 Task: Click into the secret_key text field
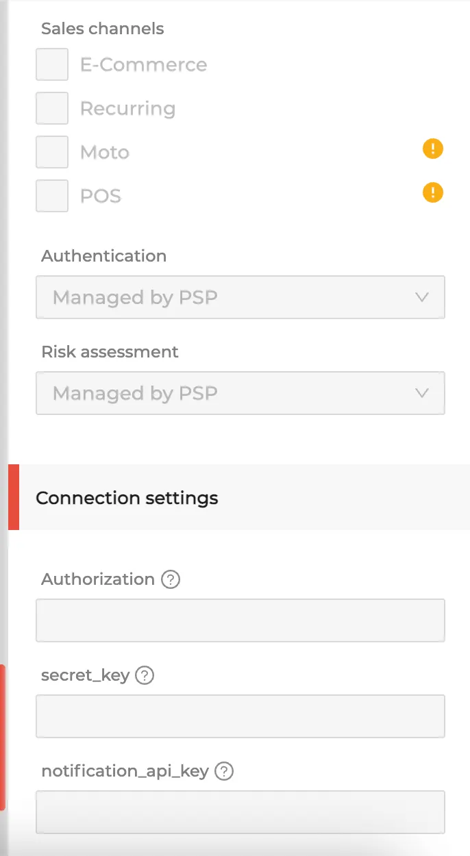click(x=240, y=716)
